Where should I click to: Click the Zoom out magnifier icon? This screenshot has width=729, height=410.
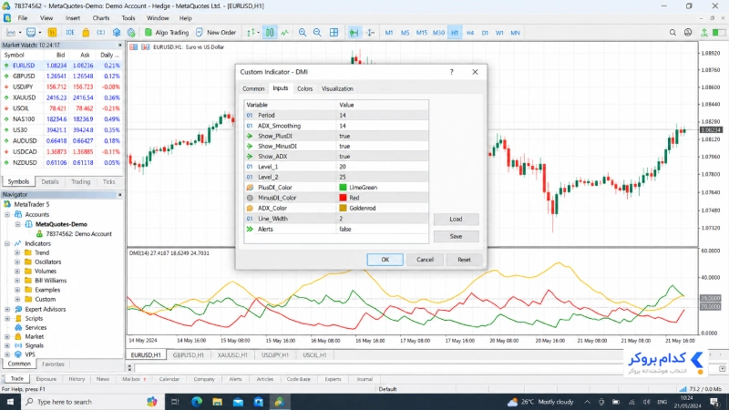317,33
